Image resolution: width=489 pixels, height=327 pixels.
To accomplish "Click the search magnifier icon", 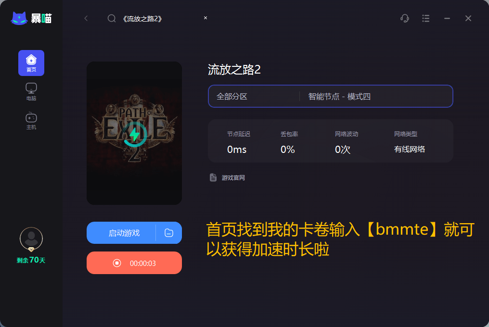I will point(112,18).
